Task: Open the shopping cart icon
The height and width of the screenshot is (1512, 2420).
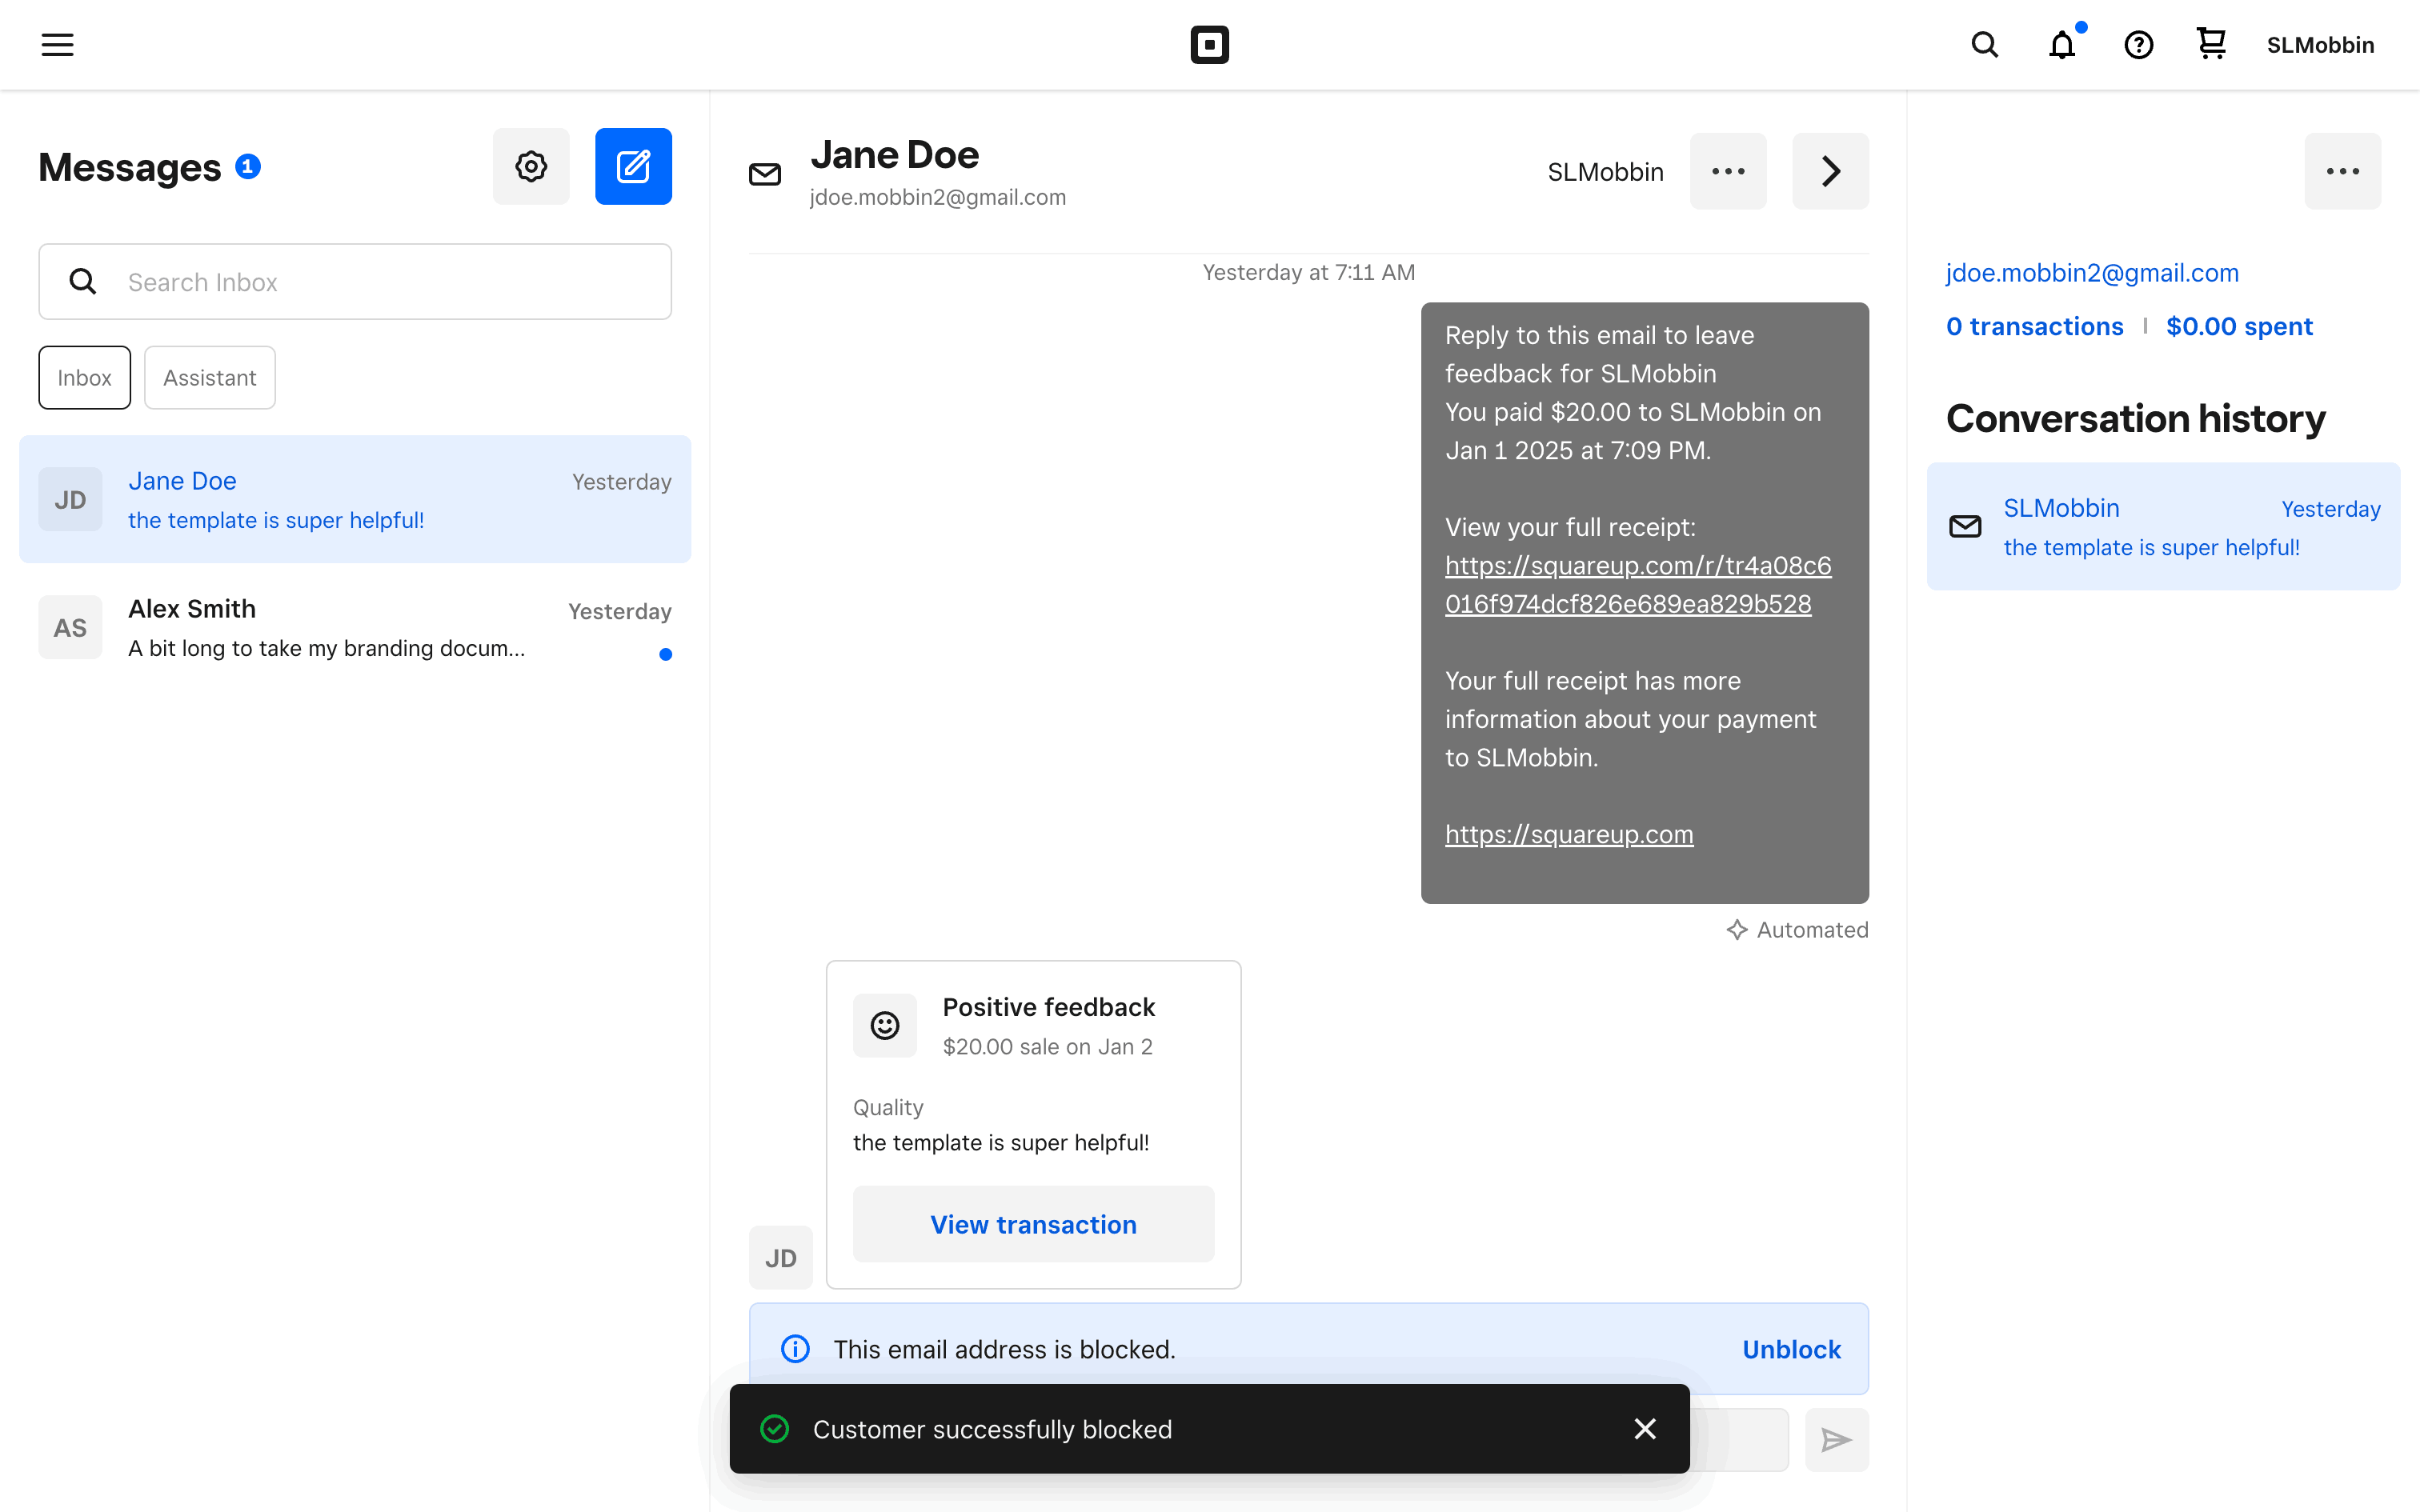Action: click(2211, 44)
